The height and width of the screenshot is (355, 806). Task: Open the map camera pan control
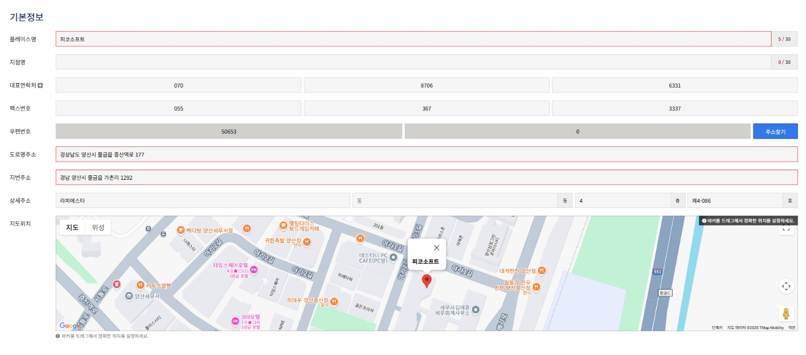point(786,286)
